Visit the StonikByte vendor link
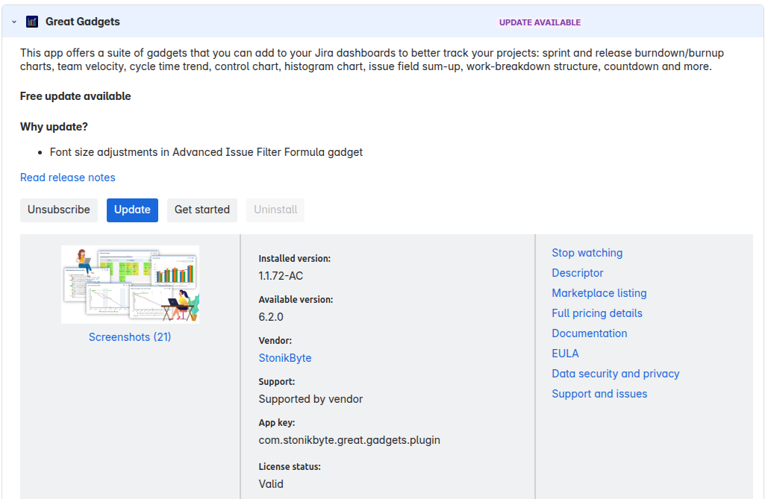768x499 pixels. point(285,358)
